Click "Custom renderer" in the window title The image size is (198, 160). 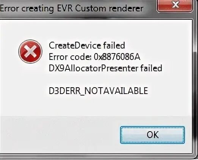pyautogui.click(x=109, y=8)
